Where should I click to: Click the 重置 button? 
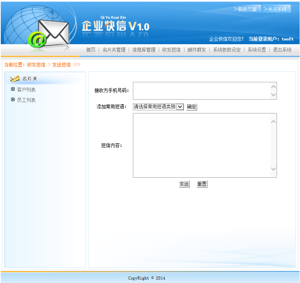(202, 184)
